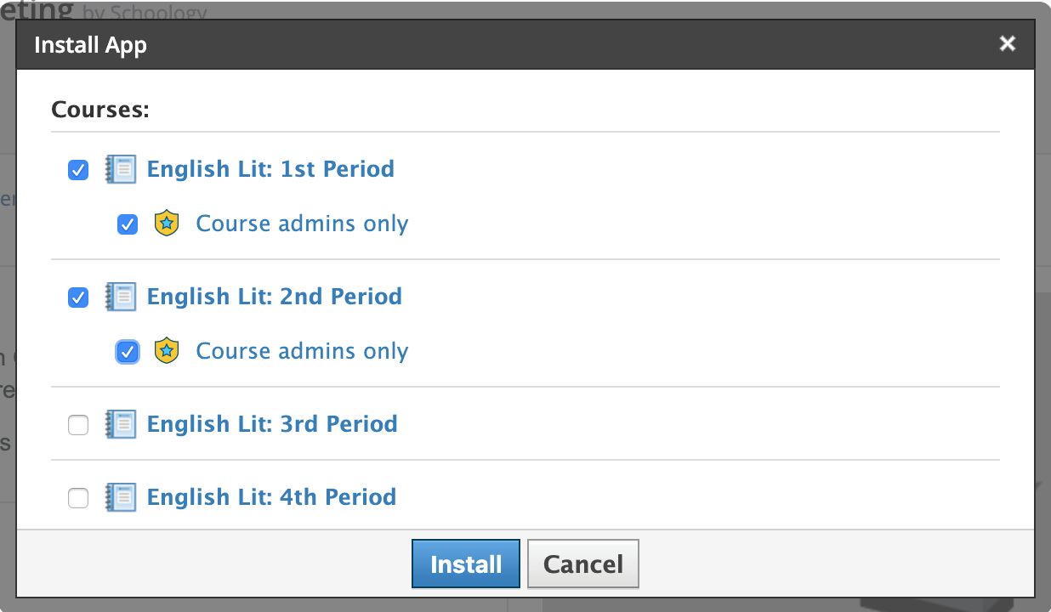This screenshot has width=1051, height=612.
Task: Click the admin shield icon under 1st Period
Action: pyautogui.click(x=167, y=224)
